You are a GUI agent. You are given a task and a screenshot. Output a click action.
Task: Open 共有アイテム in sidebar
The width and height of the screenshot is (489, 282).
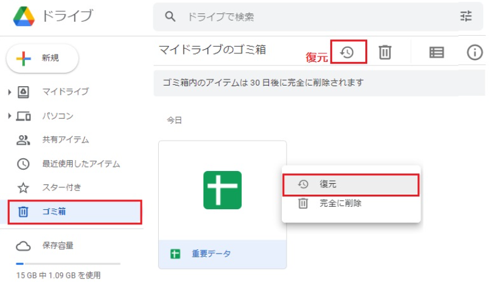[x=65, y=140]
